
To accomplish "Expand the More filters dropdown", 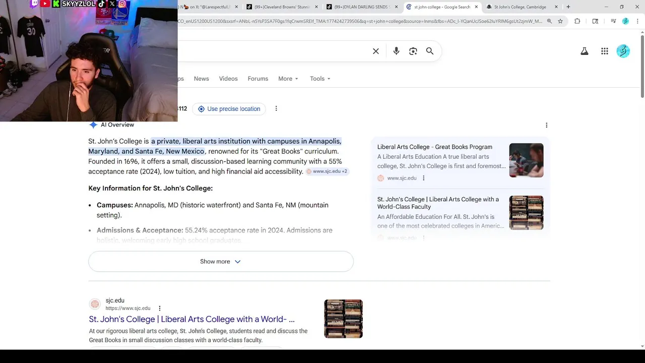I will (288, 79).
